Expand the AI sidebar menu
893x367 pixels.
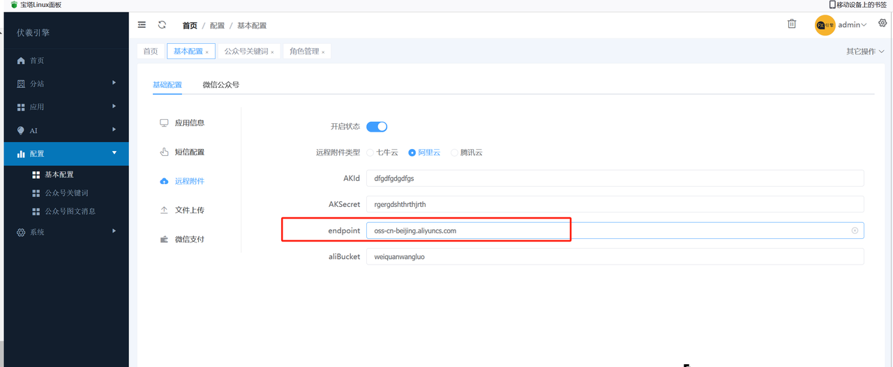pos(66,130)
